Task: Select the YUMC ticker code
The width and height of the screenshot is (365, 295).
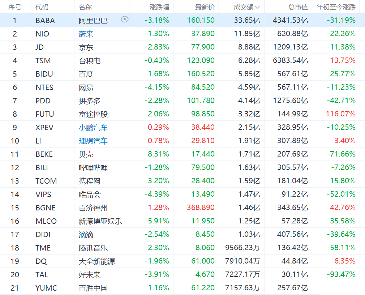Action: coord(46,288)
